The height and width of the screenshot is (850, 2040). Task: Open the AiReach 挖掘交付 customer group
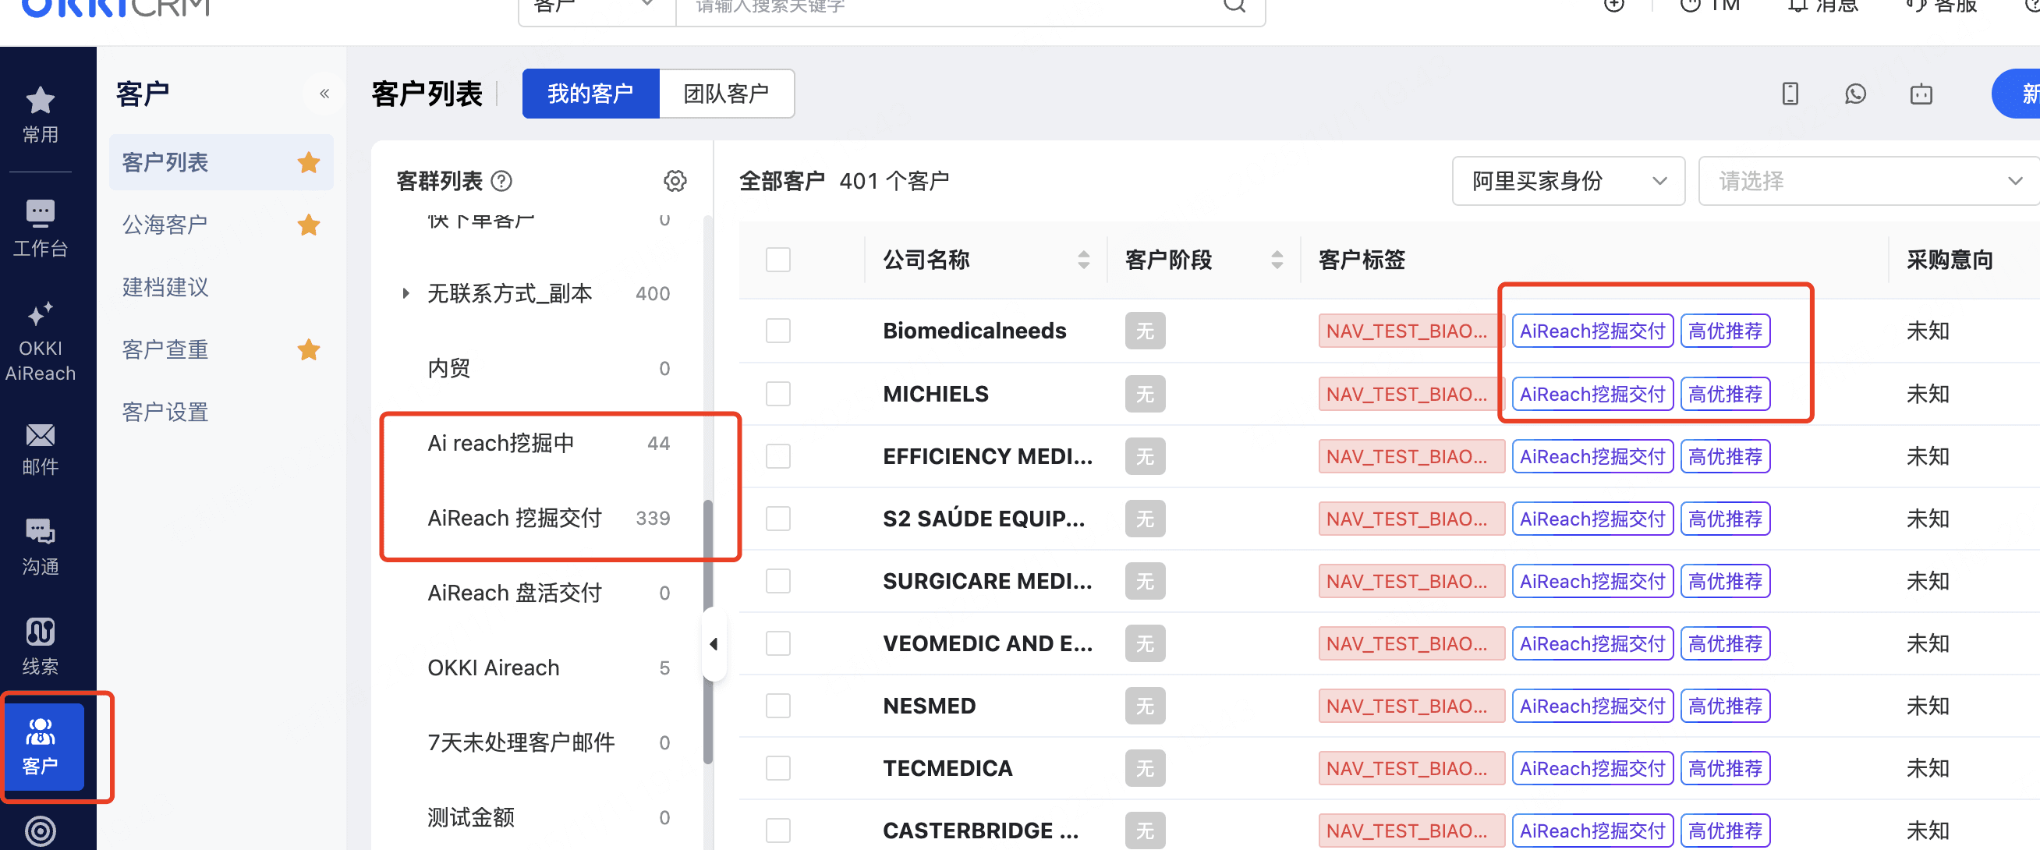coord(515,518)
